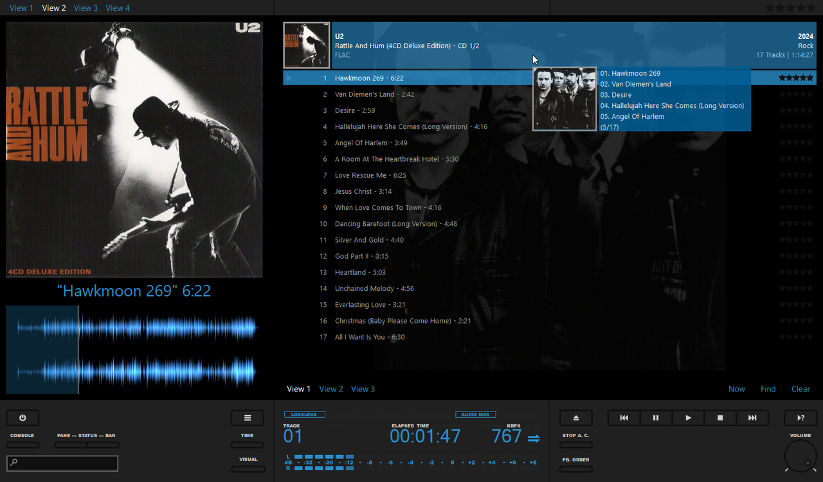Click the eject button

(x=576, y=418)
